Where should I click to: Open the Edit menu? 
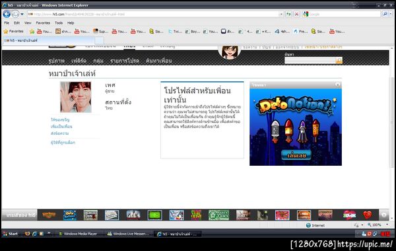click(16, 22)
